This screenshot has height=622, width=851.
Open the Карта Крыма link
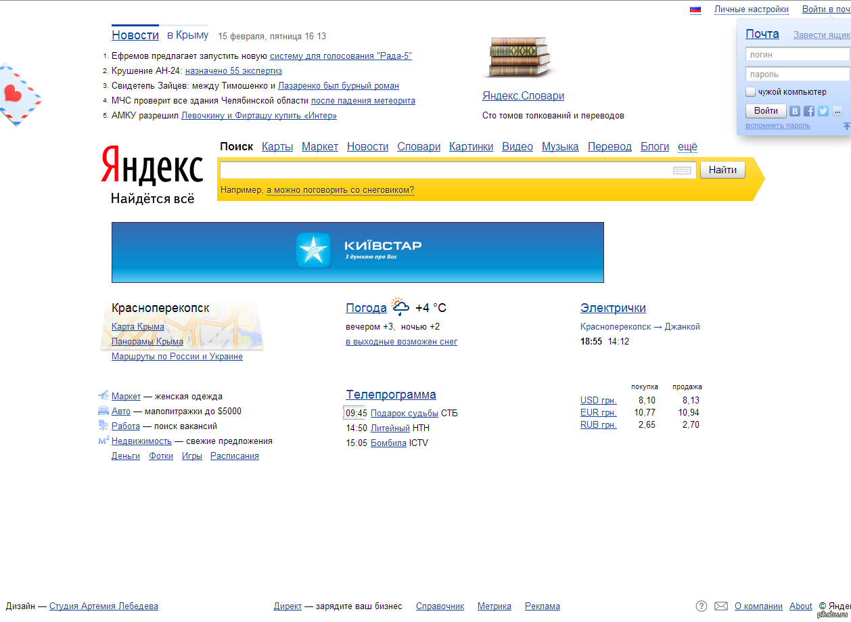pyautogui.click(x=138, y=327)
